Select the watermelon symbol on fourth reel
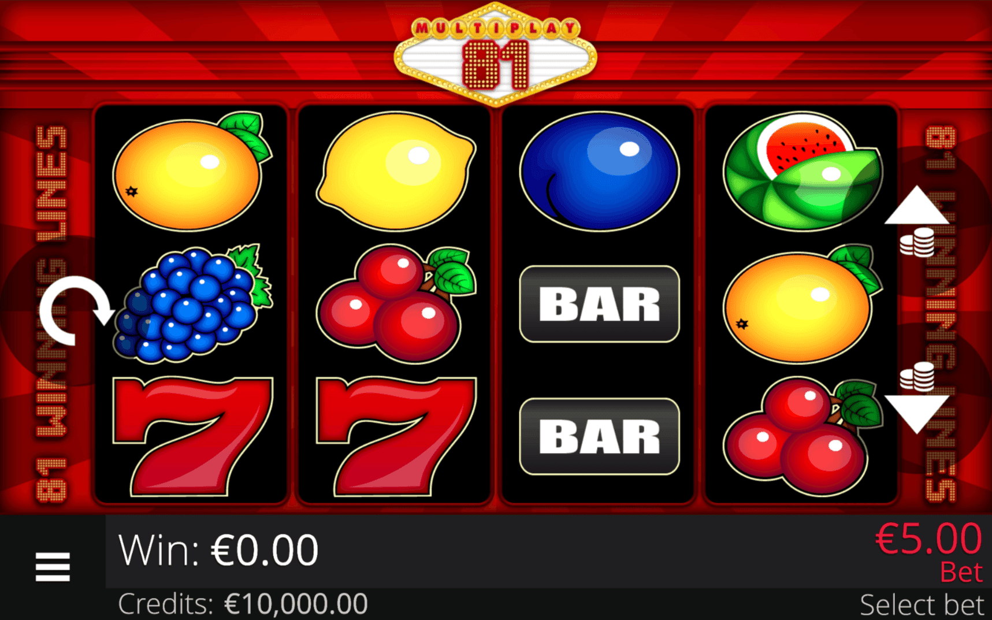992x620 pixels. [803, 171]
